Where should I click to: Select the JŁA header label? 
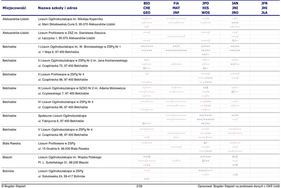coord(264,13)
